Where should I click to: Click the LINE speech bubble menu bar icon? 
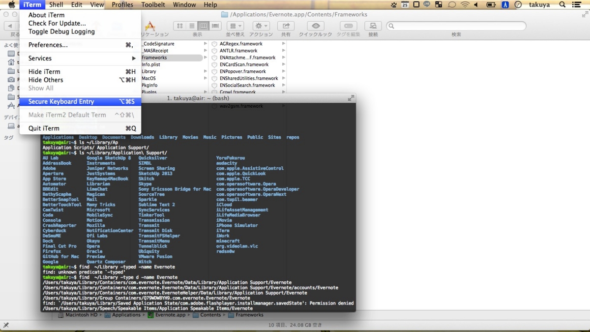(x=428, y=4)
